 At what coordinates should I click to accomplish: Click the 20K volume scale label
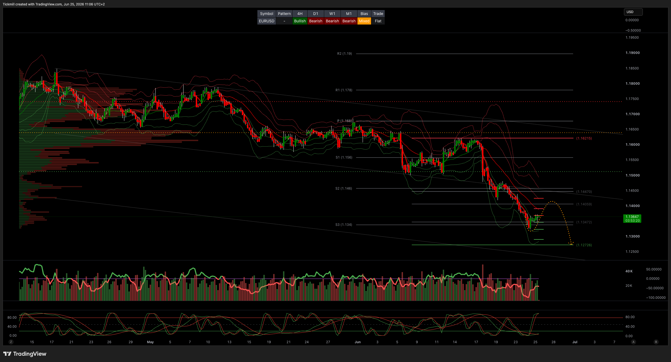tap(629, 286)
